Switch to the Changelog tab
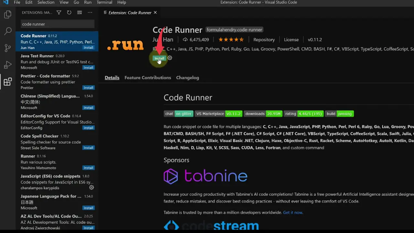This screenshot has height=233, width=414. tap(188, 78)
